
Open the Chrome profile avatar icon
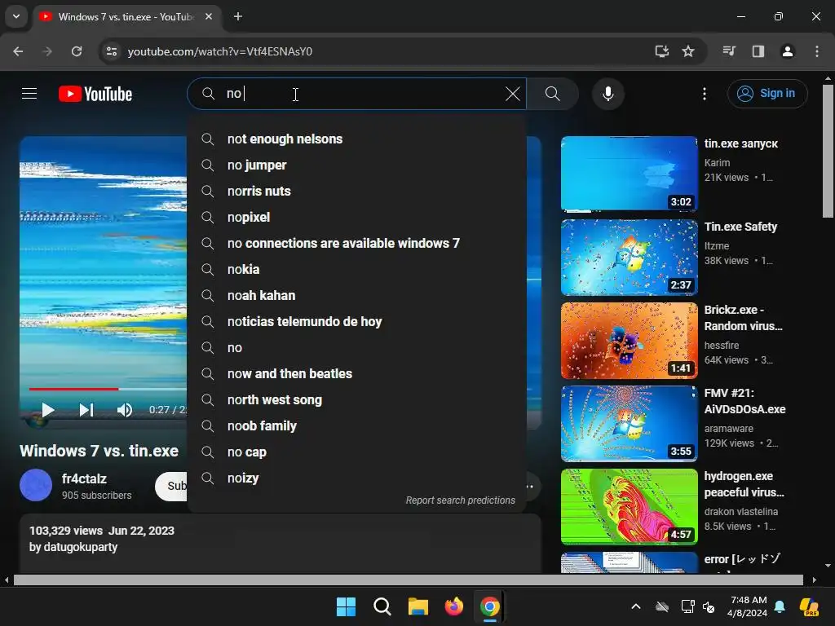click(787, 51)
